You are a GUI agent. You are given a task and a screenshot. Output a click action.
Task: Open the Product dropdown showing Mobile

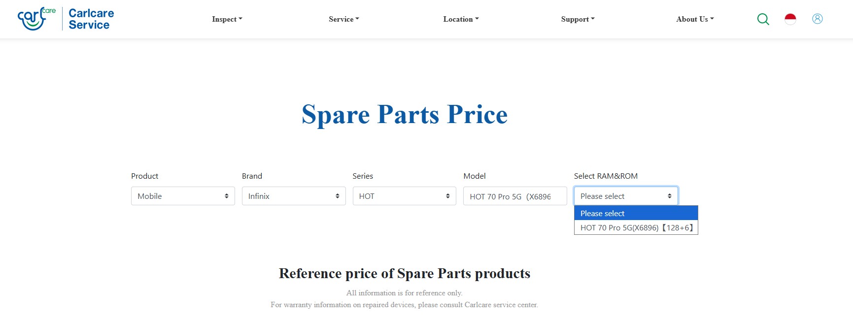(x=183, y=196)
